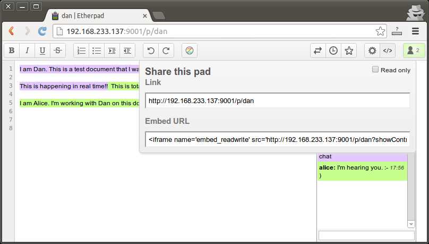Switch to the dan | Etherpad tab
The image size is (429, 244).
tap(97, 16)
